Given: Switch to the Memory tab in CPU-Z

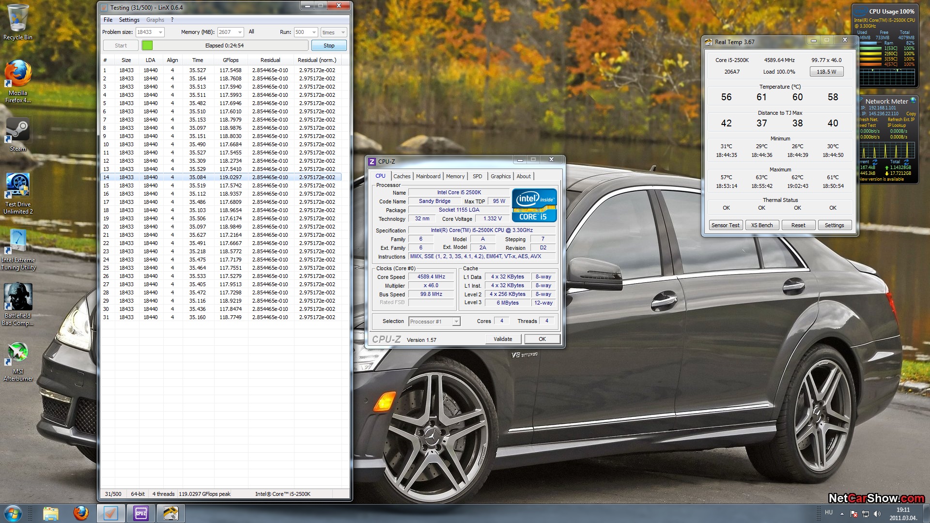Looking at the screenshot, I should [455, 176].
